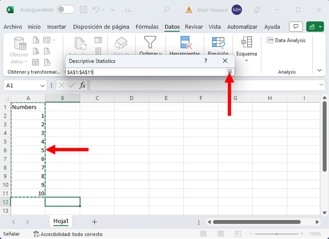The image size is (329, 239).
Task: Click the help question mark in dialog
Action: [x=206, y=61]
